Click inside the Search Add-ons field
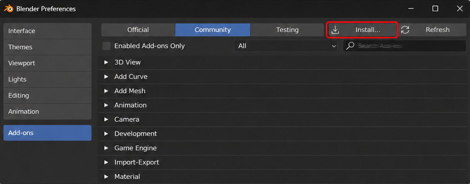 404,46
